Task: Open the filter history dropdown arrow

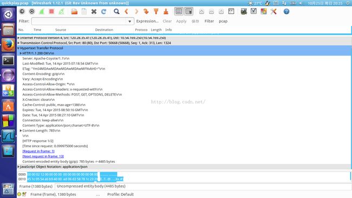Action: tap(130, 21)
